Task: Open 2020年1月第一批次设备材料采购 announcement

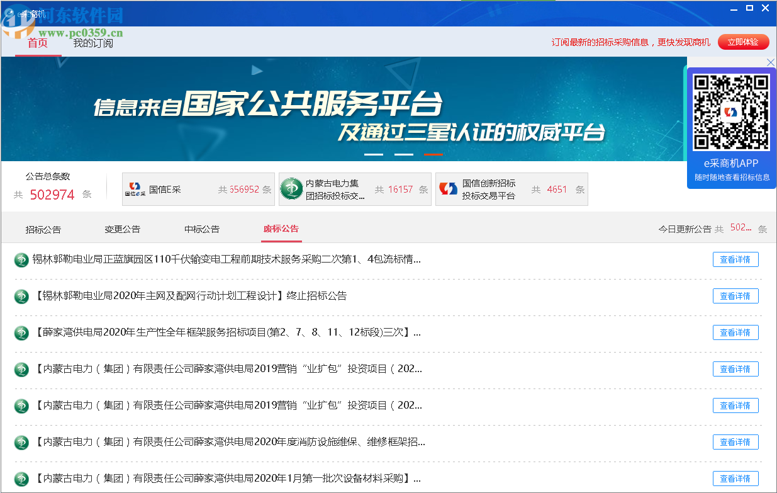Action: 226,479
